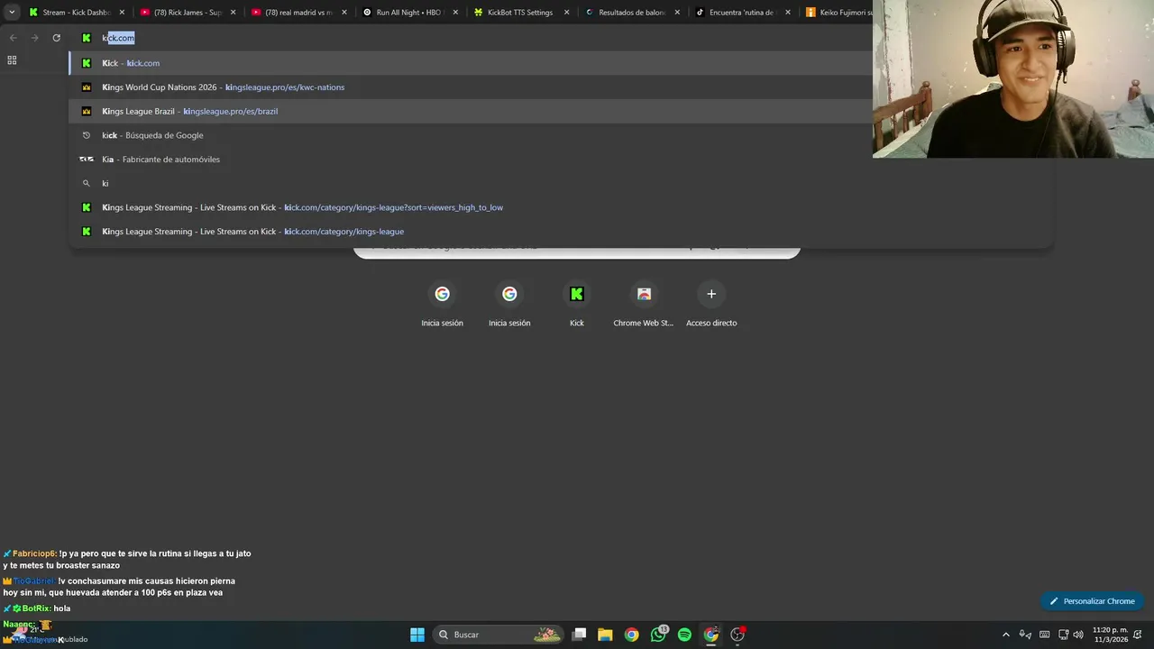Switch to the Rick James YouTube tab
This screenshot has height=649, width=1154.
[188, 13]
